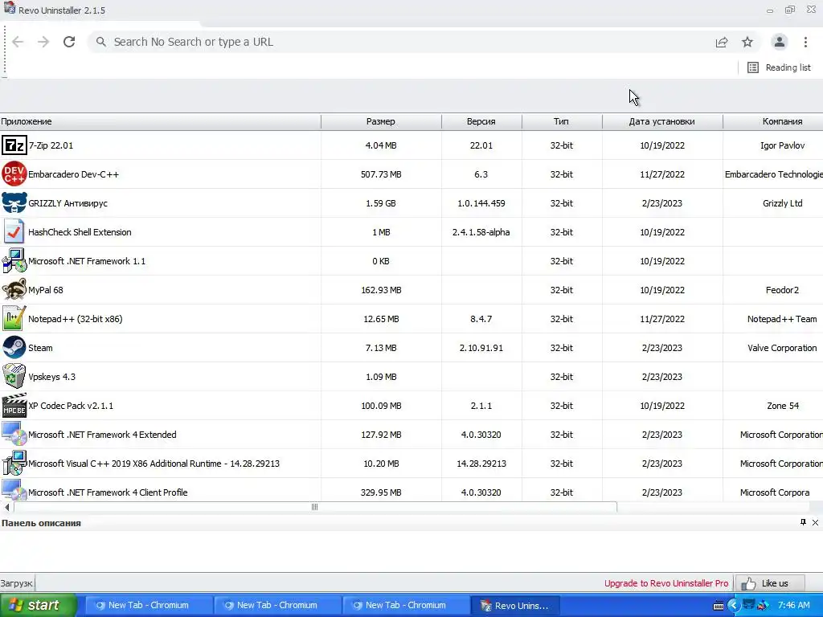Viewport: 823px width, 617px height.
Task: Go forward with the right arrow
Action: [43, 42]
